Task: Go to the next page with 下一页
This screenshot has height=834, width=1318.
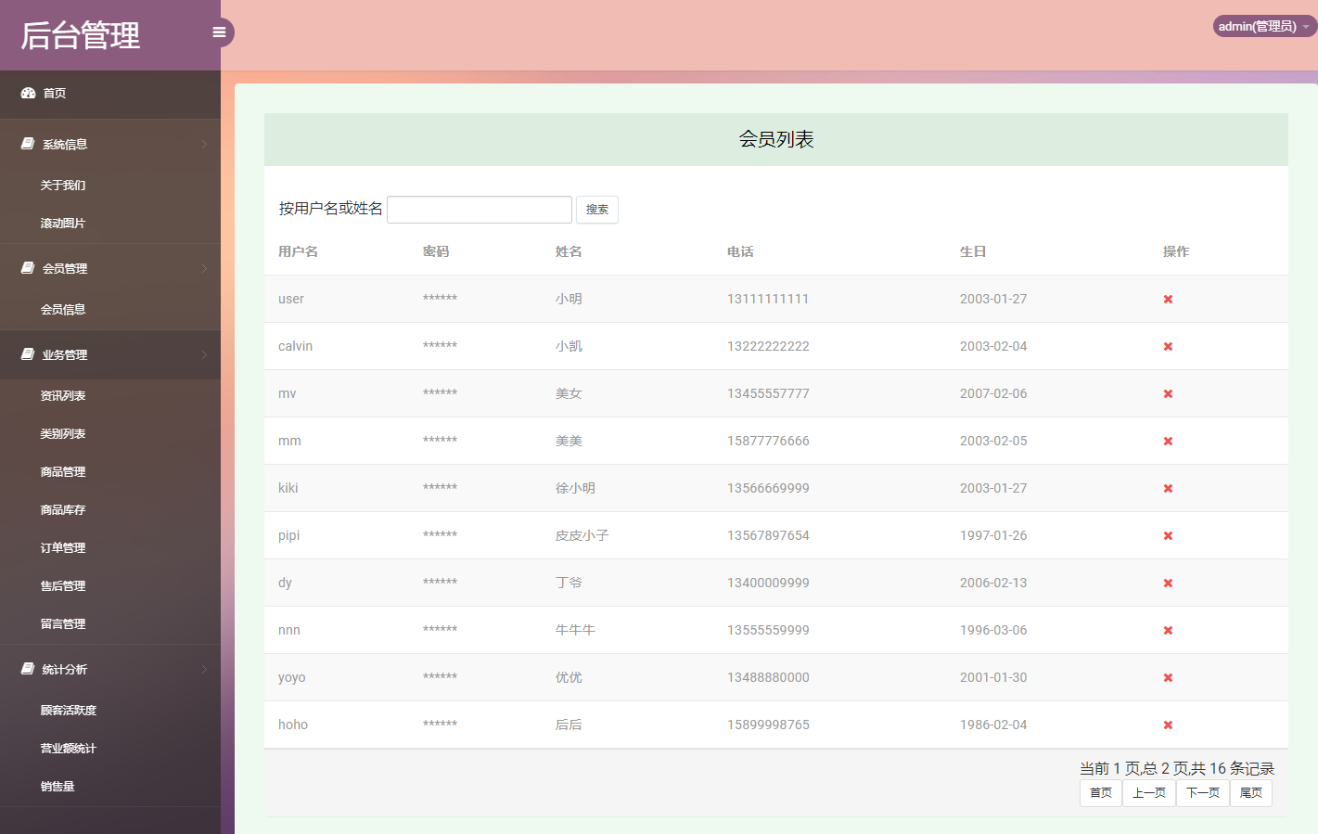Action: point(1202,792)
